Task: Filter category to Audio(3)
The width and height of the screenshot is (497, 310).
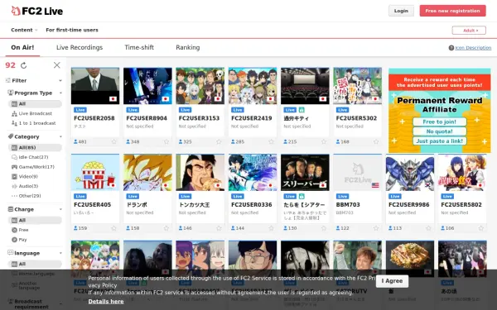Action: [25, 186]
